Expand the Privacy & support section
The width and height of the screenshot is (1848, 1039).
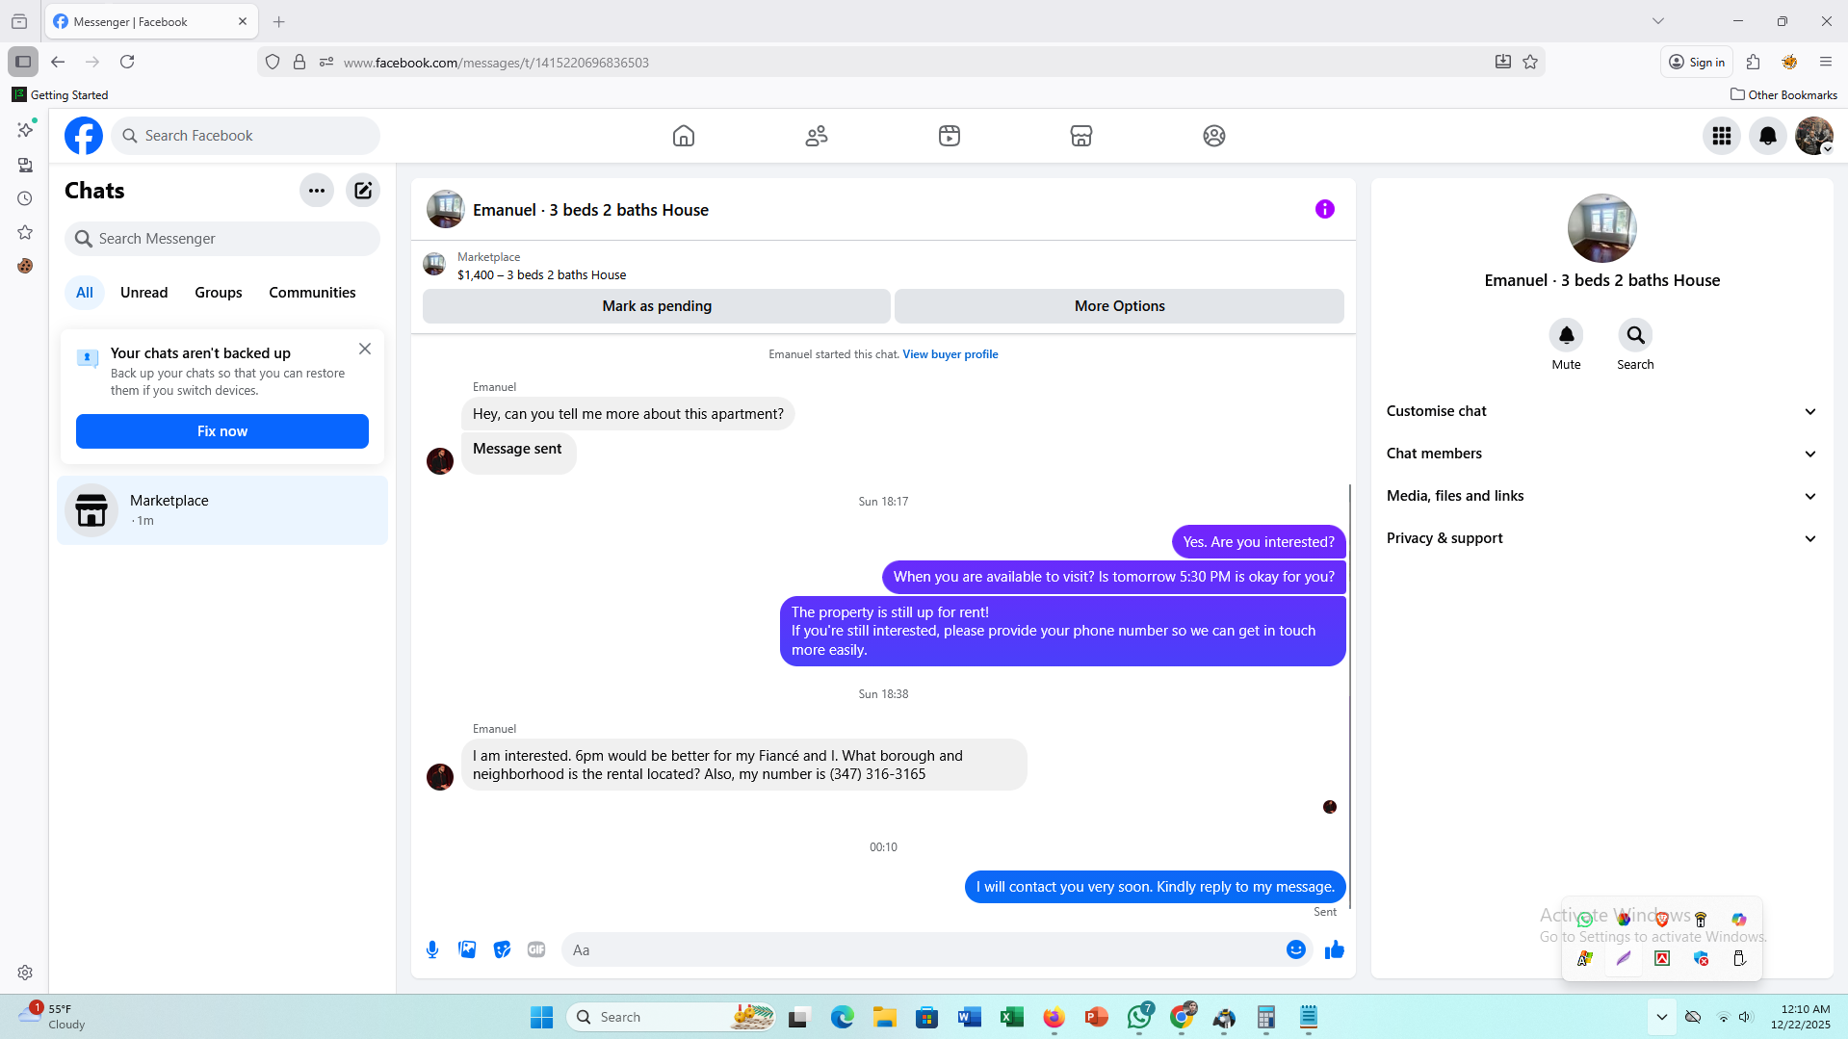[x=1602, y=538]
